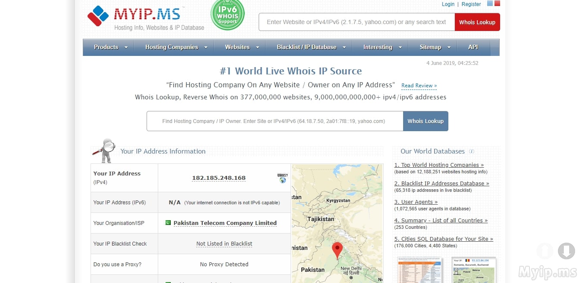Click the magnifier figure icon
Viewport: 579px width, 283px height.
[104, 151]
